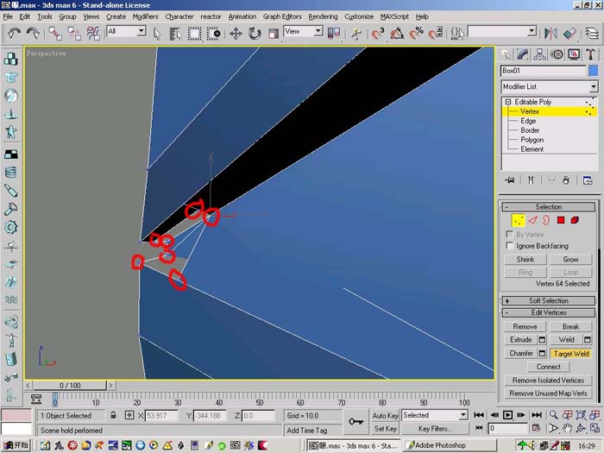Screen dimensions: 604x453
Task: Expand the Soft Selection rollout
Action: click(549, 300)
